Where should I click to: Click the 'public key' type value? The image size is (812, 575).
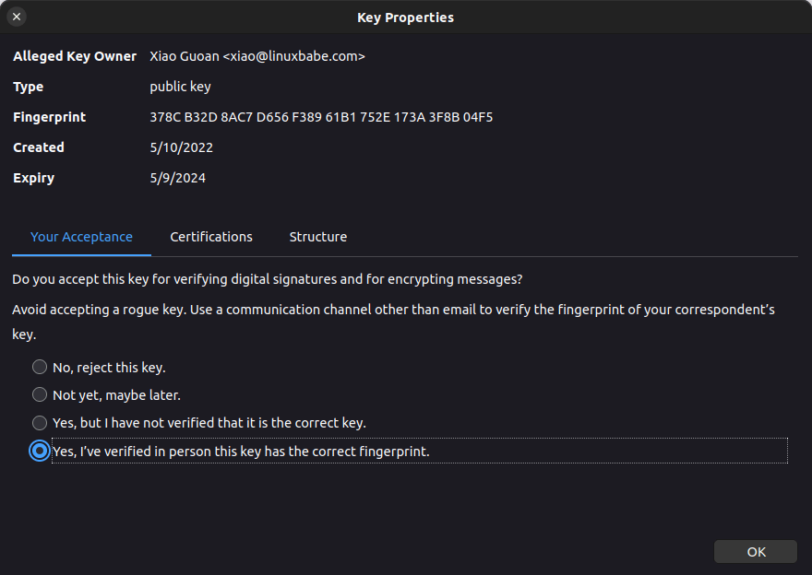click(181, 87)
